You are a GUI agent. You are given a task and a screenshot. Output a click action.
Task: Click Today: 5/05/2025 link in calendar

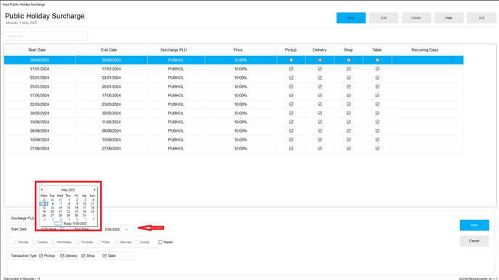pos(75,223)
